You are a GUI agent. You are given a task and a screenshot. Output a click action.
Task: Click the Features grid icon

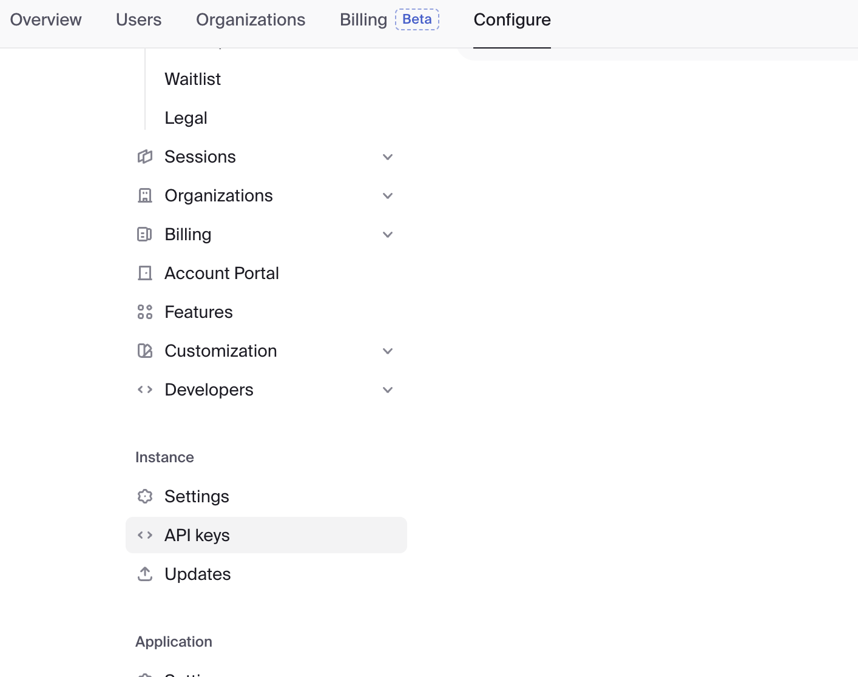(x=145, y=312)
